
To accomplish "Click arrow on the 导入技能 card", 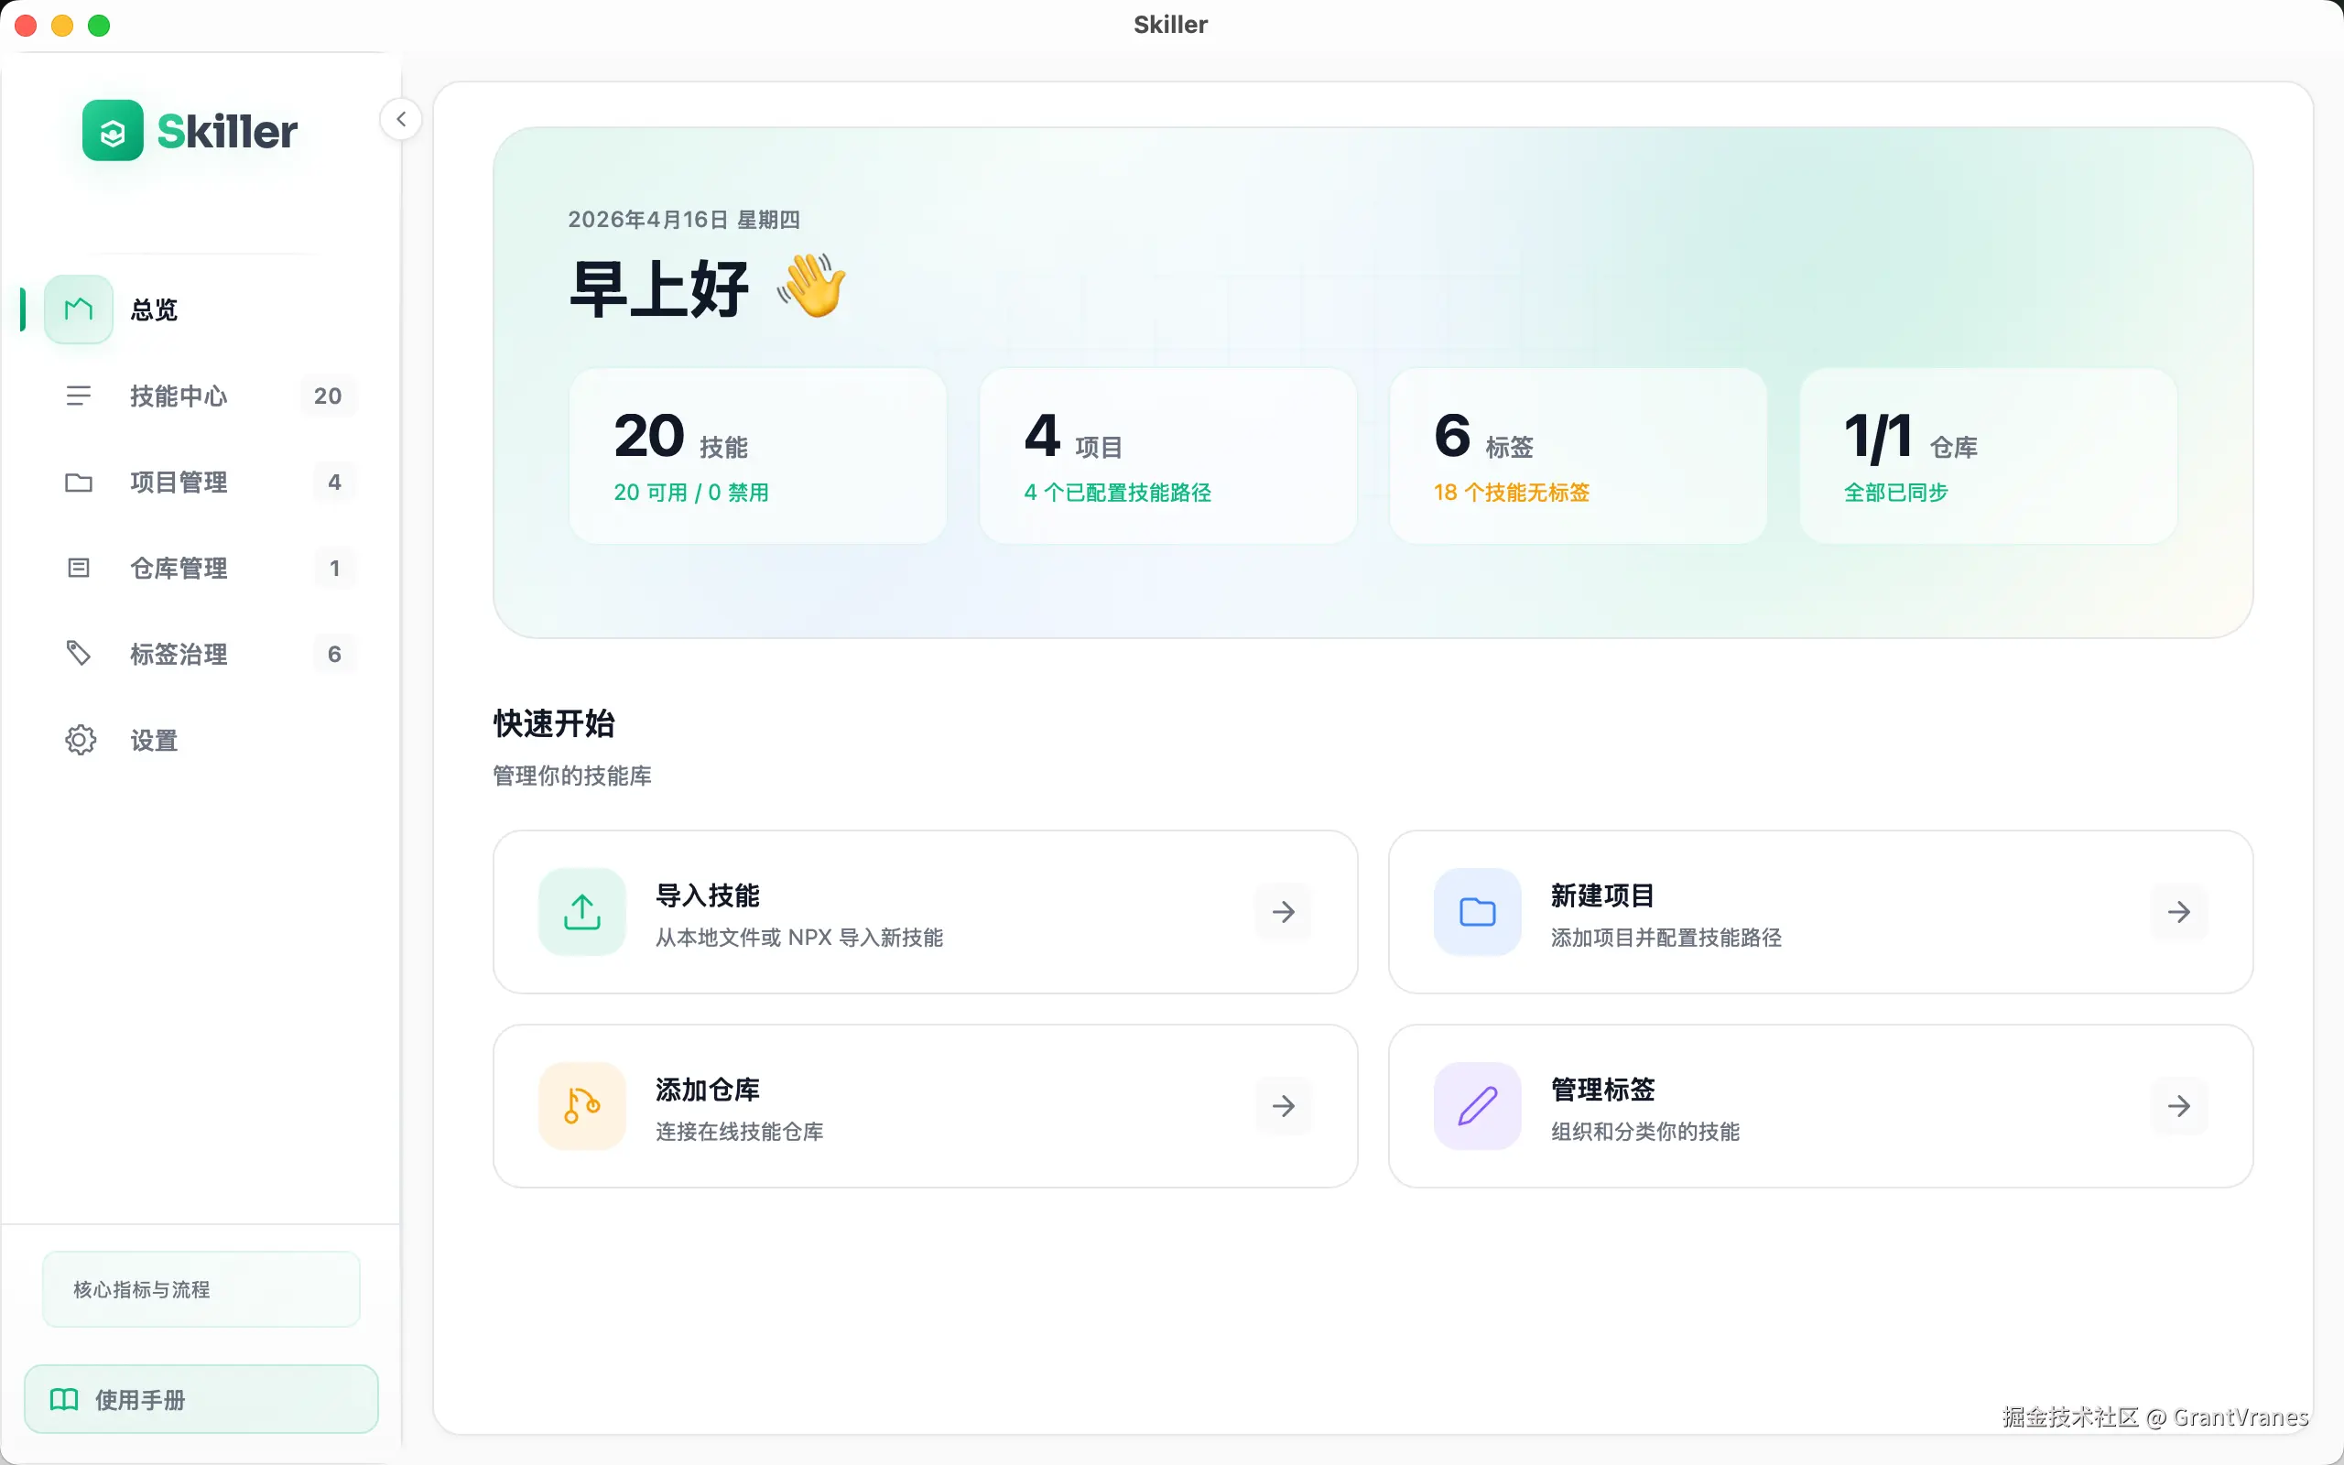I will tap(1284, 912).
